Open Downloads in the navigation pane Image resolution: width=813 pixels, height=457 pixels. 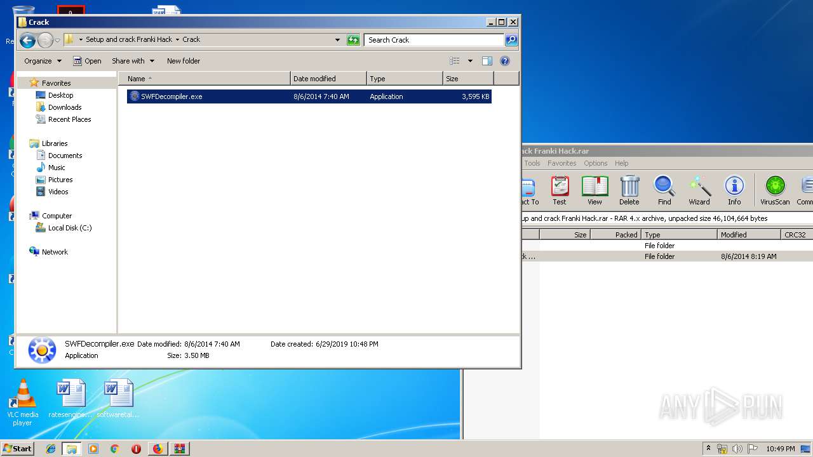tap(65, 107)
